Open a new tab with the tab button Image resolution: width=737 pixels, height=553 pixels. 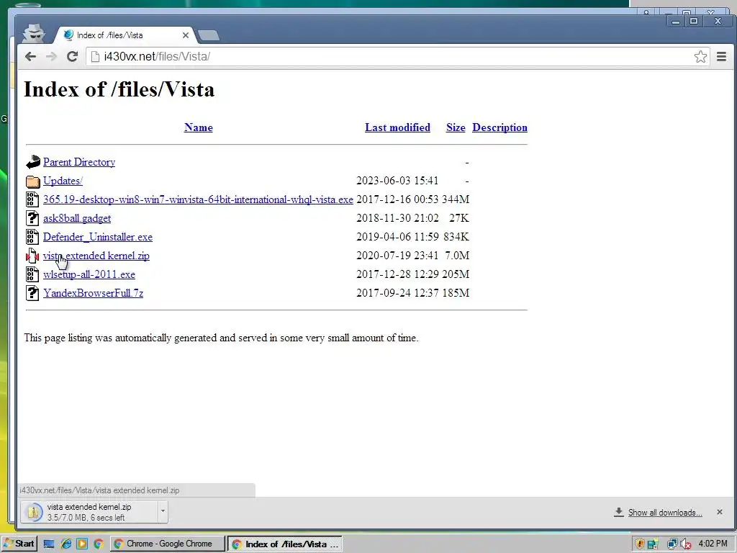(x=208, y=35)
